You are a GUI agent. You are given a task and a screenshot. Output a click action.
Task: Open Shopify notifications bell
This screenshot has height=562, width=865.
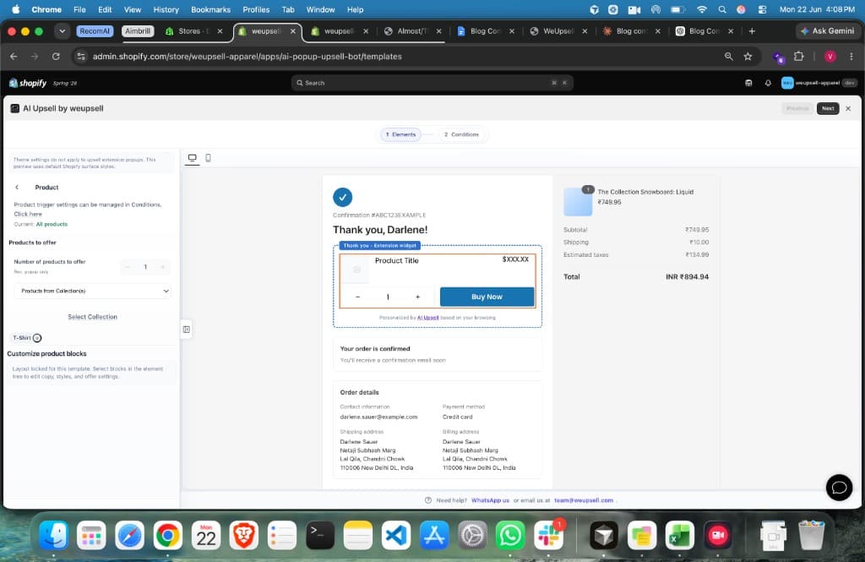click(768, 83)
